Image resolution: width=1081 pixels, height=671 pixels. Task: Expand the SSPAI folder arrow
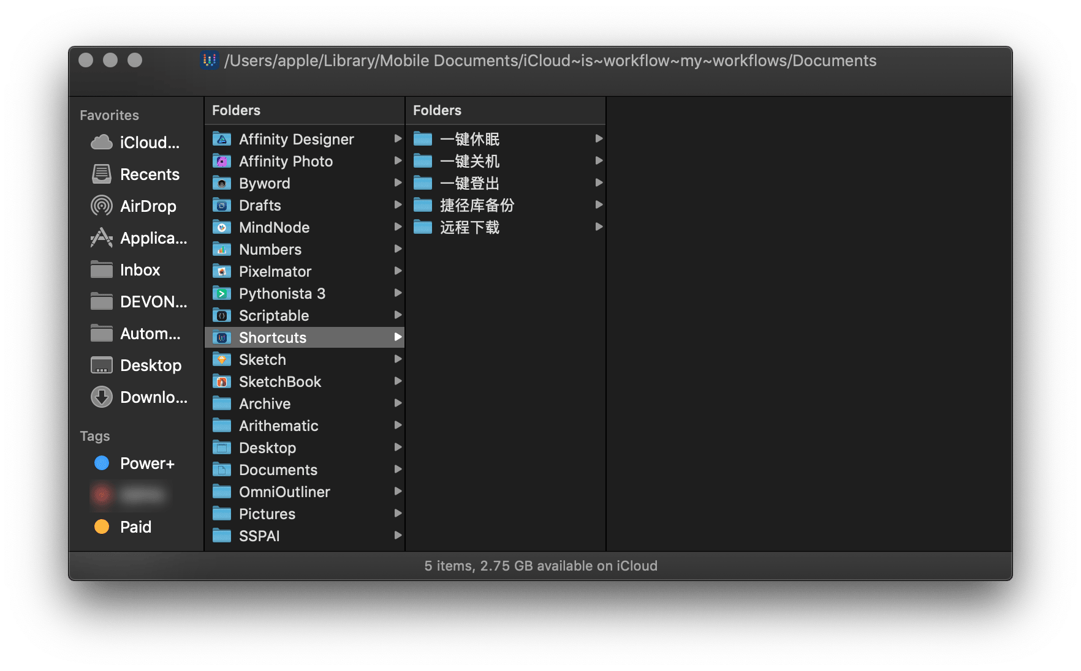398,536
